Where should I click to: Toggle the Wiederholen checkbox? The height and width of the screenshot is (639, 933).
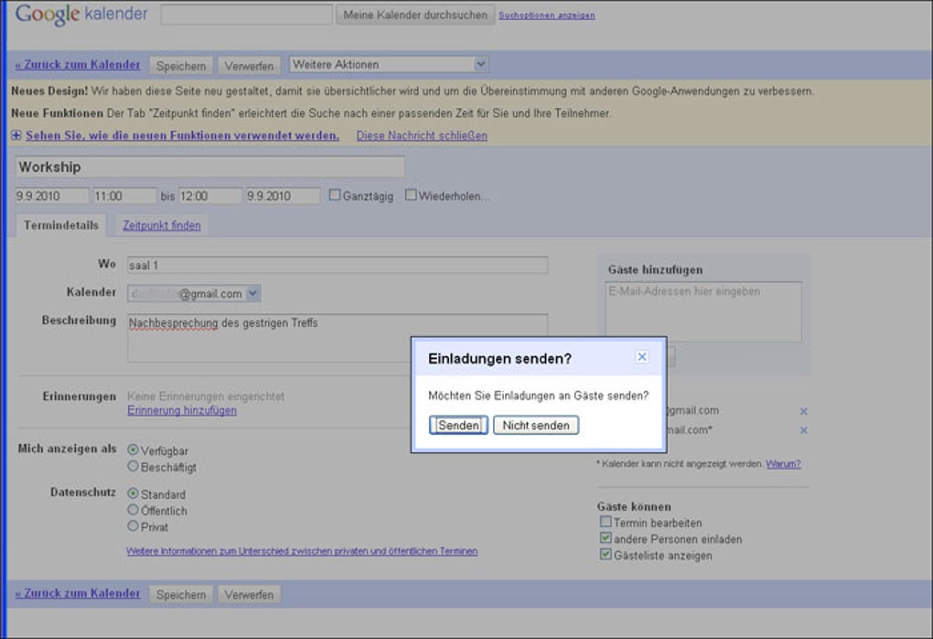(x=411, y=195)
